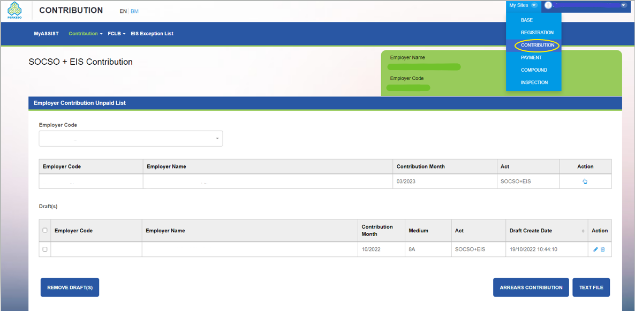Click the ARREARS CONTRIBUTION button
Screen dimensions: 635x311
(531, 287)
